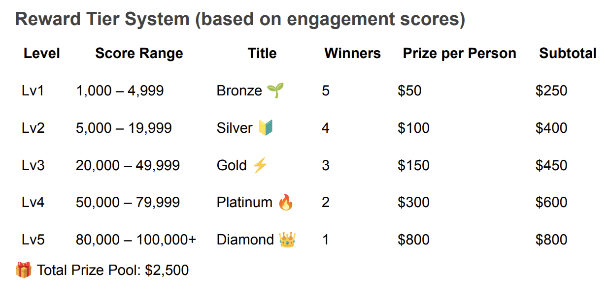Click the gift box emoji icon
The image size is (609, 302).
tap(23, 270)
